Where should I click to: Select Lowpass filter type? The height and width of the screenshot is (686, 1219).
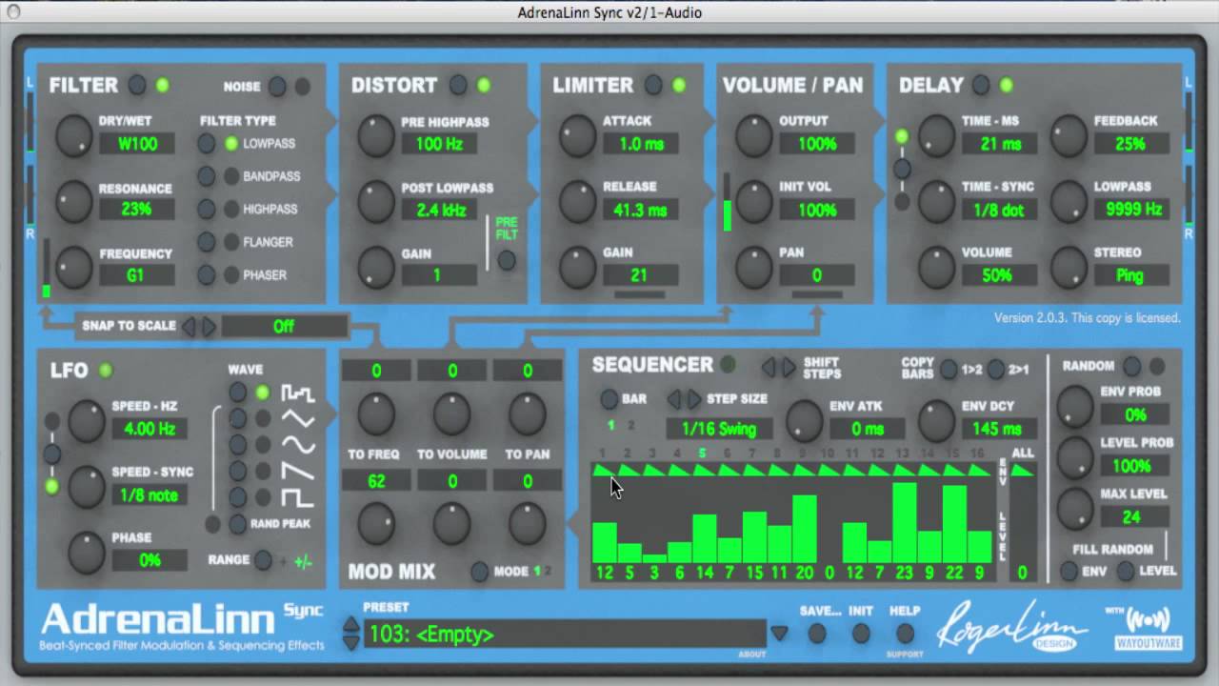tap(207, 144)
